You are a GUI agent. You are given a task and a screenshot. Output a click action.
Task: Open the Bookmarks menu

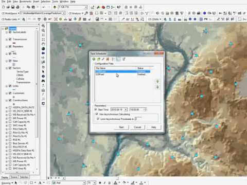(25, 2)
